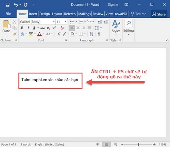The height and width of the screenshot is (147, 170).
Task: Open the File menu
Action: point(8,14)
